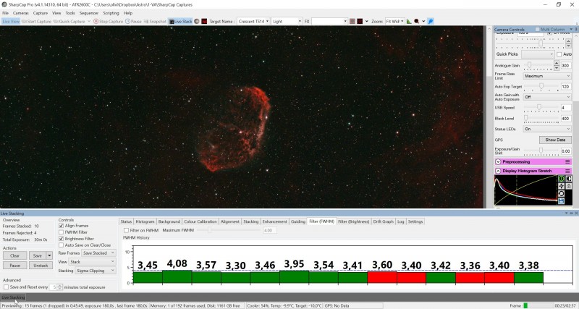Click the USB Speed slider
The width and height of the screenshot is (579, 309).
click(x=541, y=107)
